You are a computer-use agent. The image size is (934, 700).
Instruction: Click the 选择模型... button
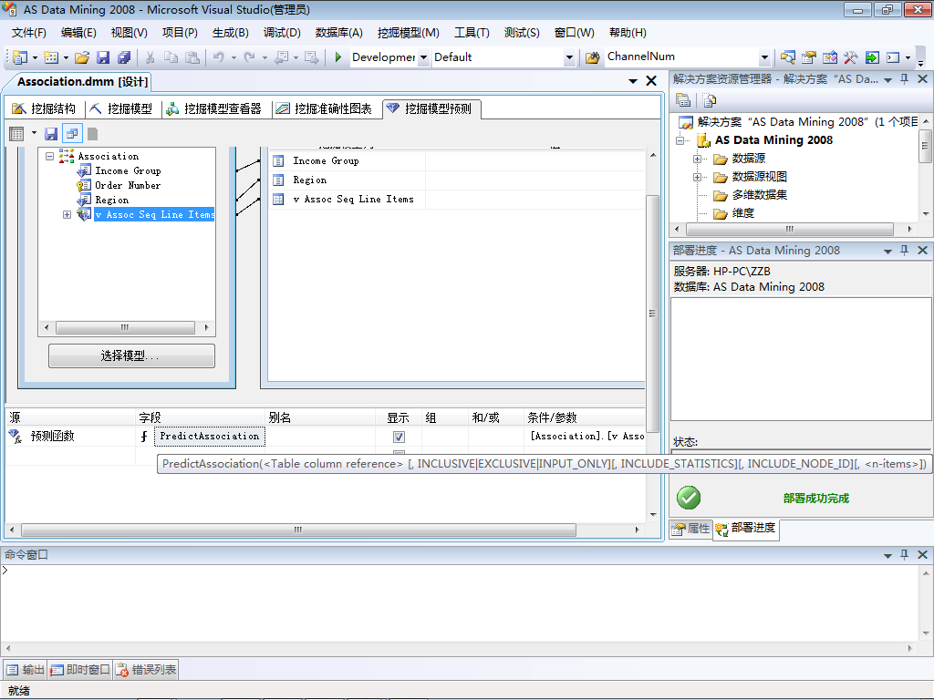[131, 356]
